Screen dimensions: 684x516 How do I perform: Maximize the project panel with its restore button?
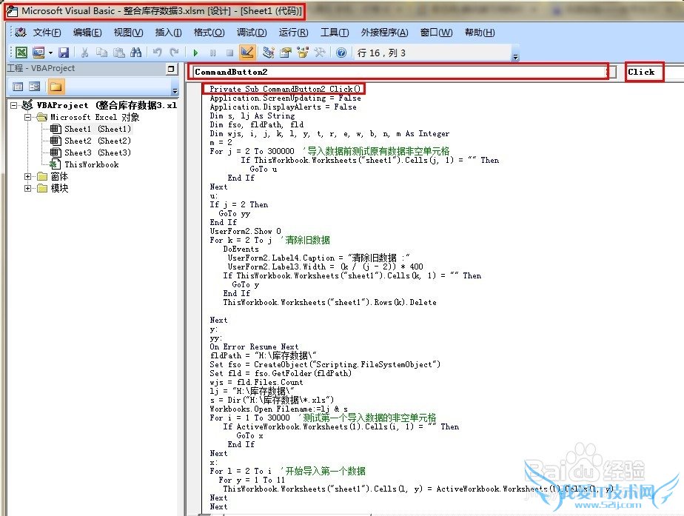(171, 69)
